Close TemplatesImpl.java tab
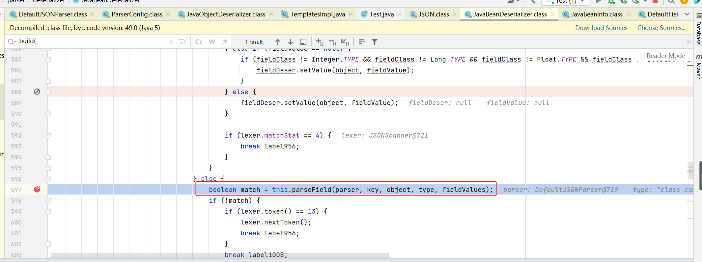Screen dimensions: 702x262 pos(351,14)
